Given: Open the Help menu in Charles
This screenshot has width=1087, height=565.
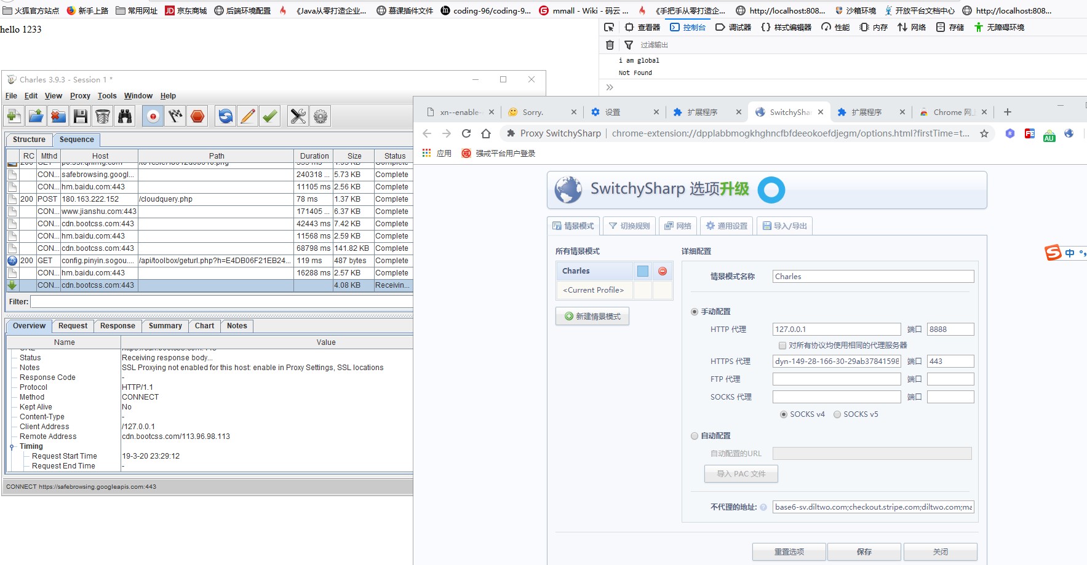Looking at the screenshot, I should [168, 96].
